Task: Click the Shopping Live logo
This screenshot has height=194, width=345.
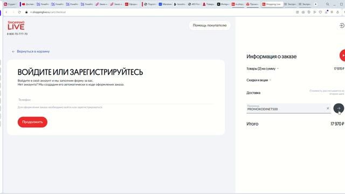Action: [16, 25]
